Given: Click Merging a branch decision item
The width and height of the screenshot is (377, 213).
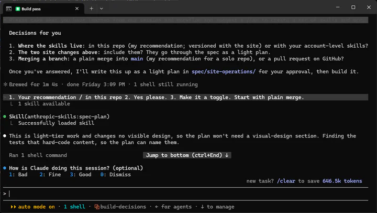Looking at the screenshot, I should 176,59.
